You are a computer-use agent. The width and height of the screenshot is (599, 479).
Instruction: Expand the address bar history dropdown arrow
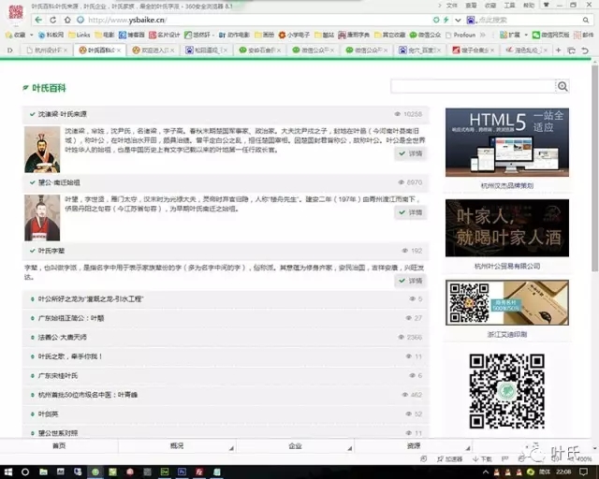458,20
